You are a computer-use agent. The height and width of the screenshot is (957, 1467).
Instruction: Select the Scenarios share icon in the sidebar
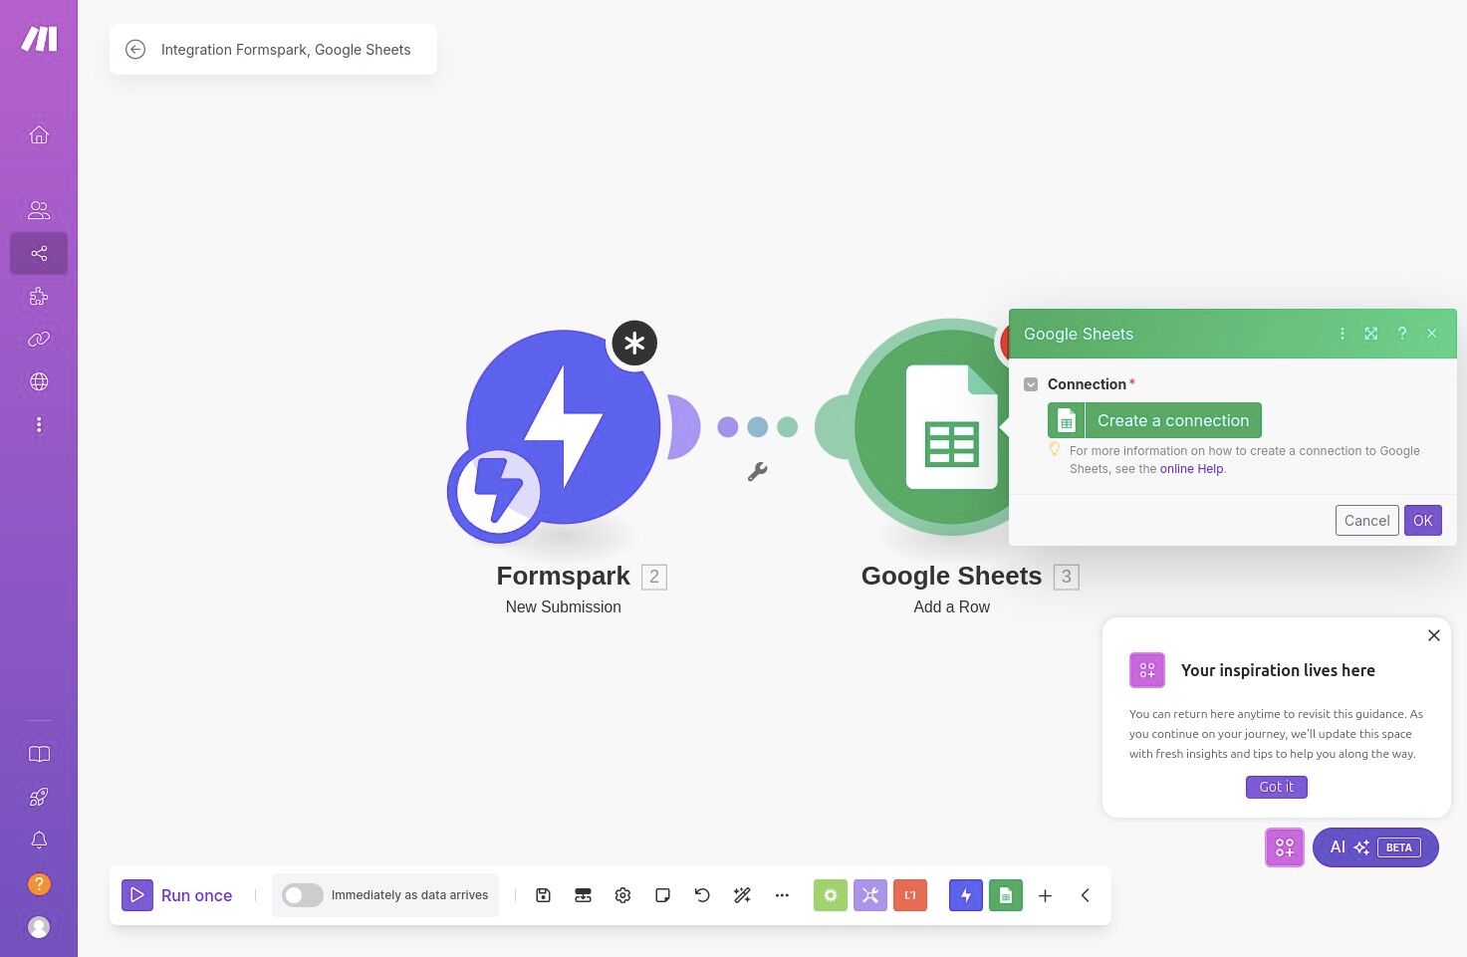39,253
